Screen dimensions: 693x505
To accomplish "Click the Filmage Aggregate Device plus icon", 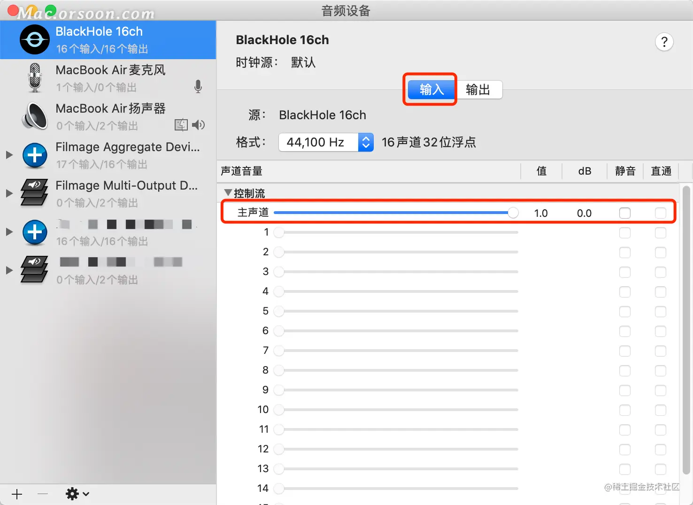I will click(35, 155).
